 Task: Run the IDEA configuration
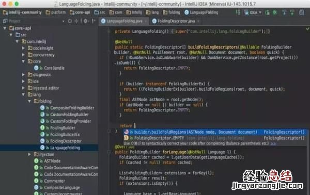[267, 12]
